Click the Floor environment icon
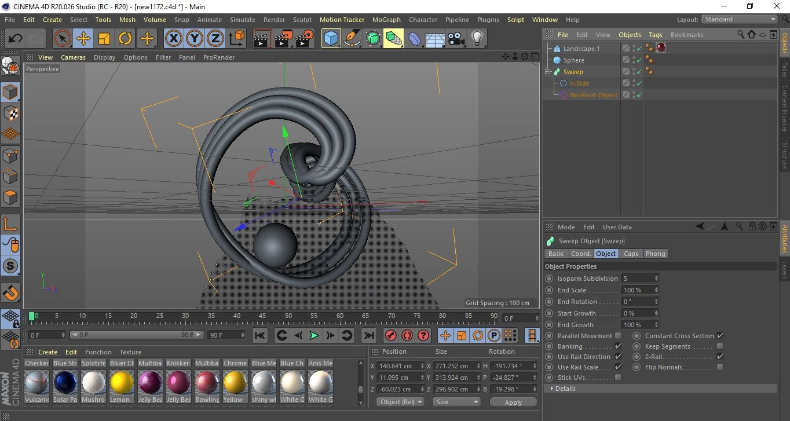Screen dimensions: 790x421 point(435,39)
